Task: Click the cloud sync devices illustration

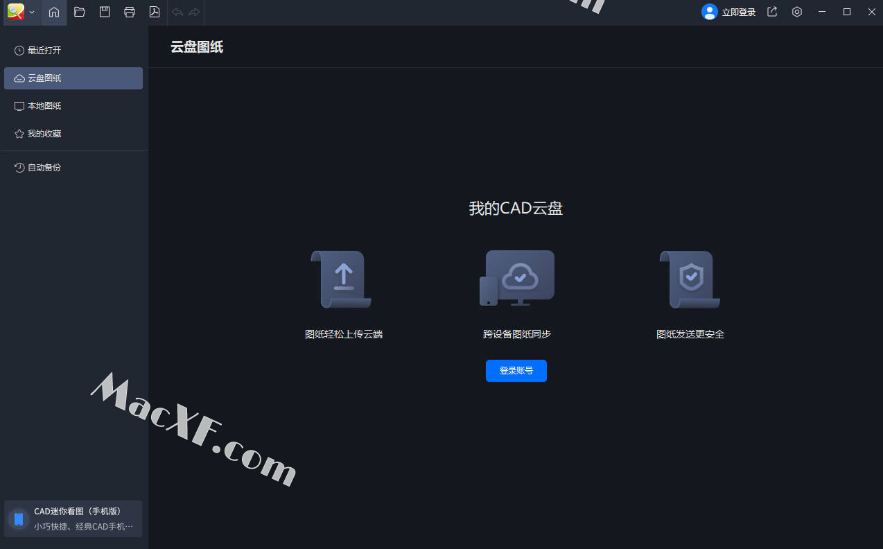Action: [517, 278]
